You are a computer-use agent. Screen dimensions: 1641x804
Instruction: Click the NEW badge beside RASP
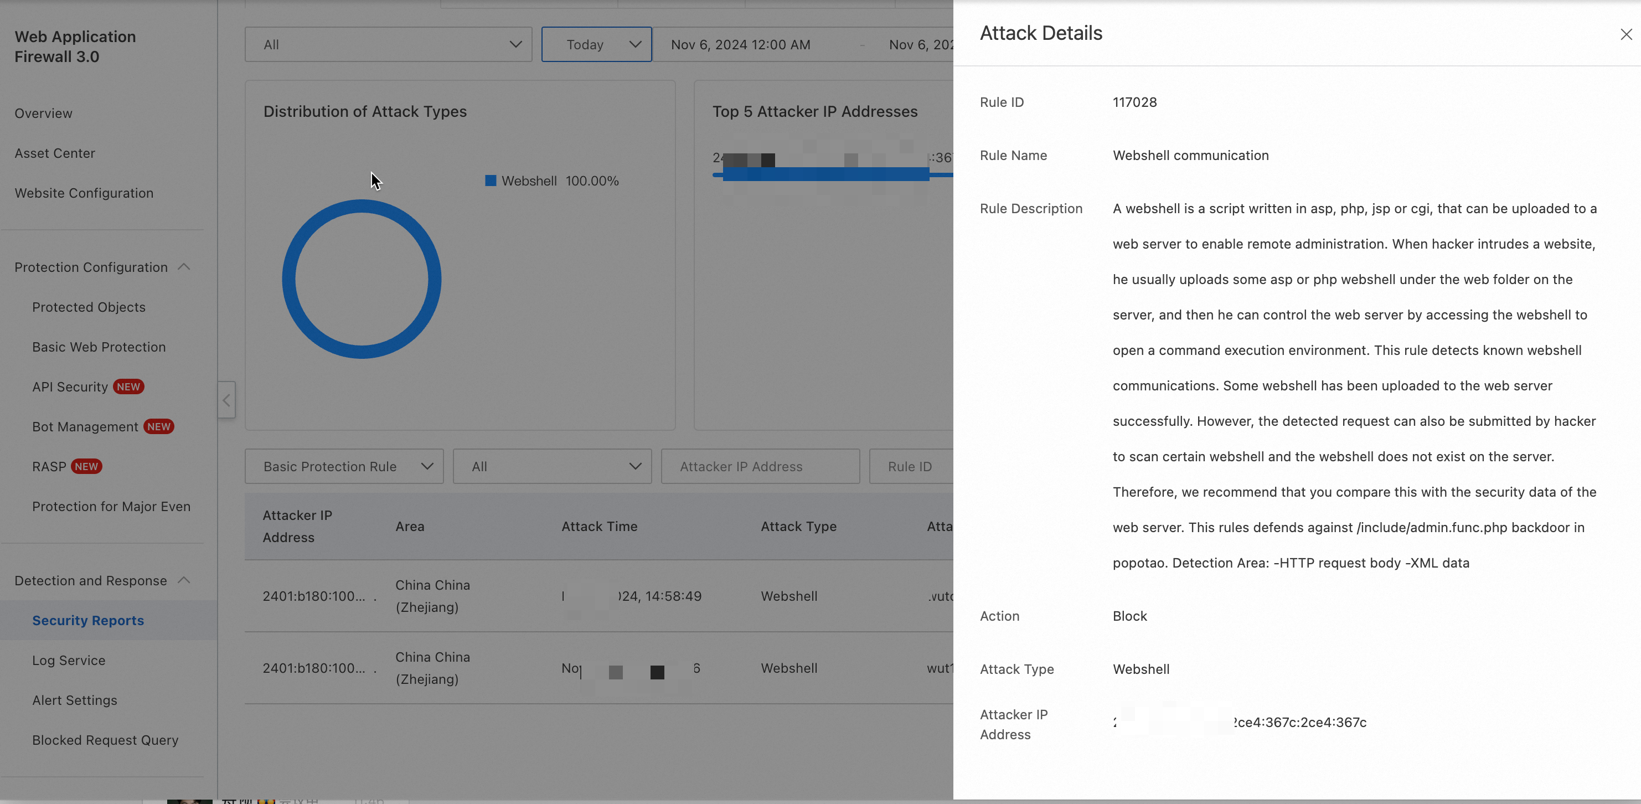pos(86,466)
